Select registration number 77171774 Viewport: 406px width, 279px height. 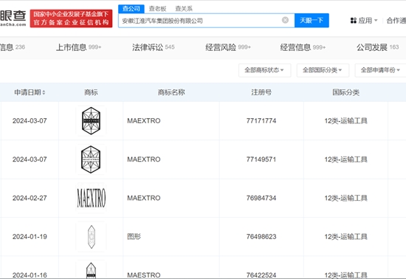click(261, 121)
